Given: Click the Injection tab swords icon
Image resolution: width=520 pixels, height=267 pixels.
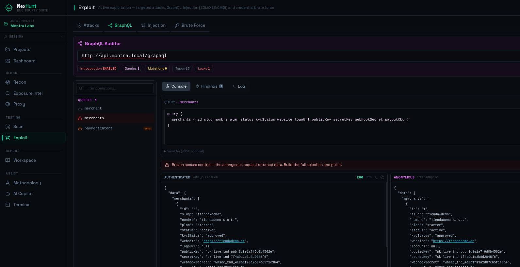Looking at the screenshot, I should click(x=143, y=25).
